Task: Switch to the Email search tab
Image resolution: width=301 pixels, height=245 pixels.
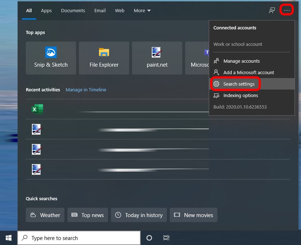Action: point(100,10)
